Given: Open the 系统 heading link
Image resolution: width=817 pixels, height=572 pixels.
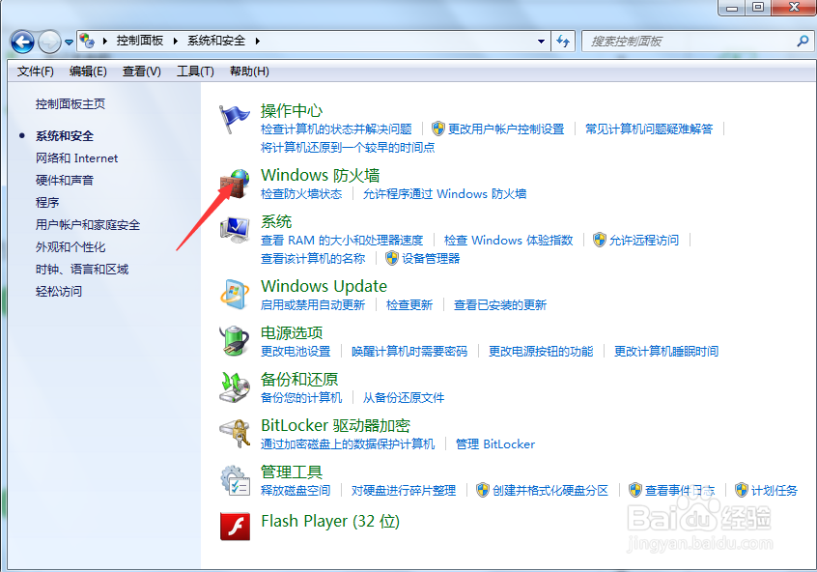Looking at the screenshot, I should (x=276, y=221).
